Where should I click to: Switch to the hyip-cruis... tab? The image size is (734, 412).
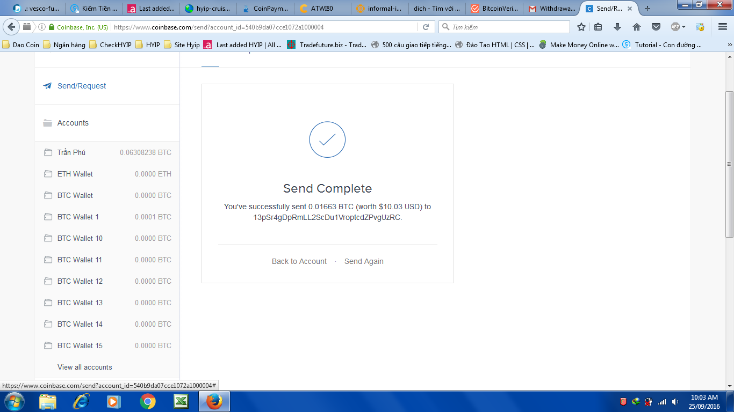[x=207, y=9]
